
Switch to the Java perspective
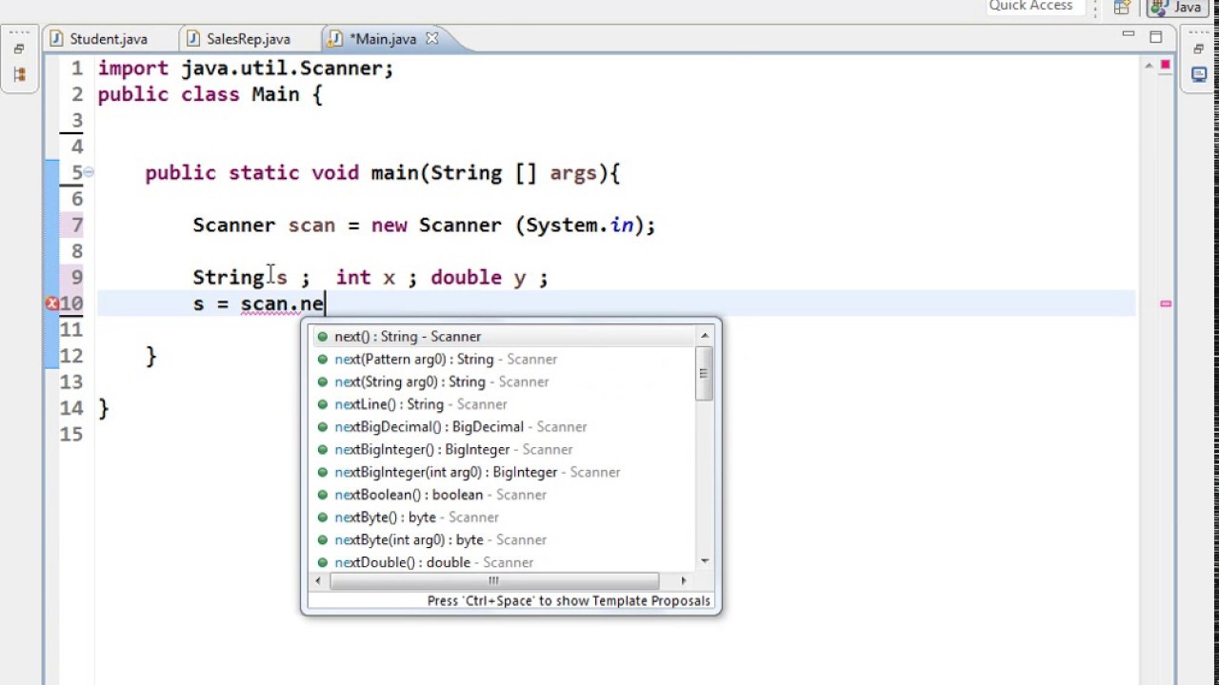[x=1177, y=8]
